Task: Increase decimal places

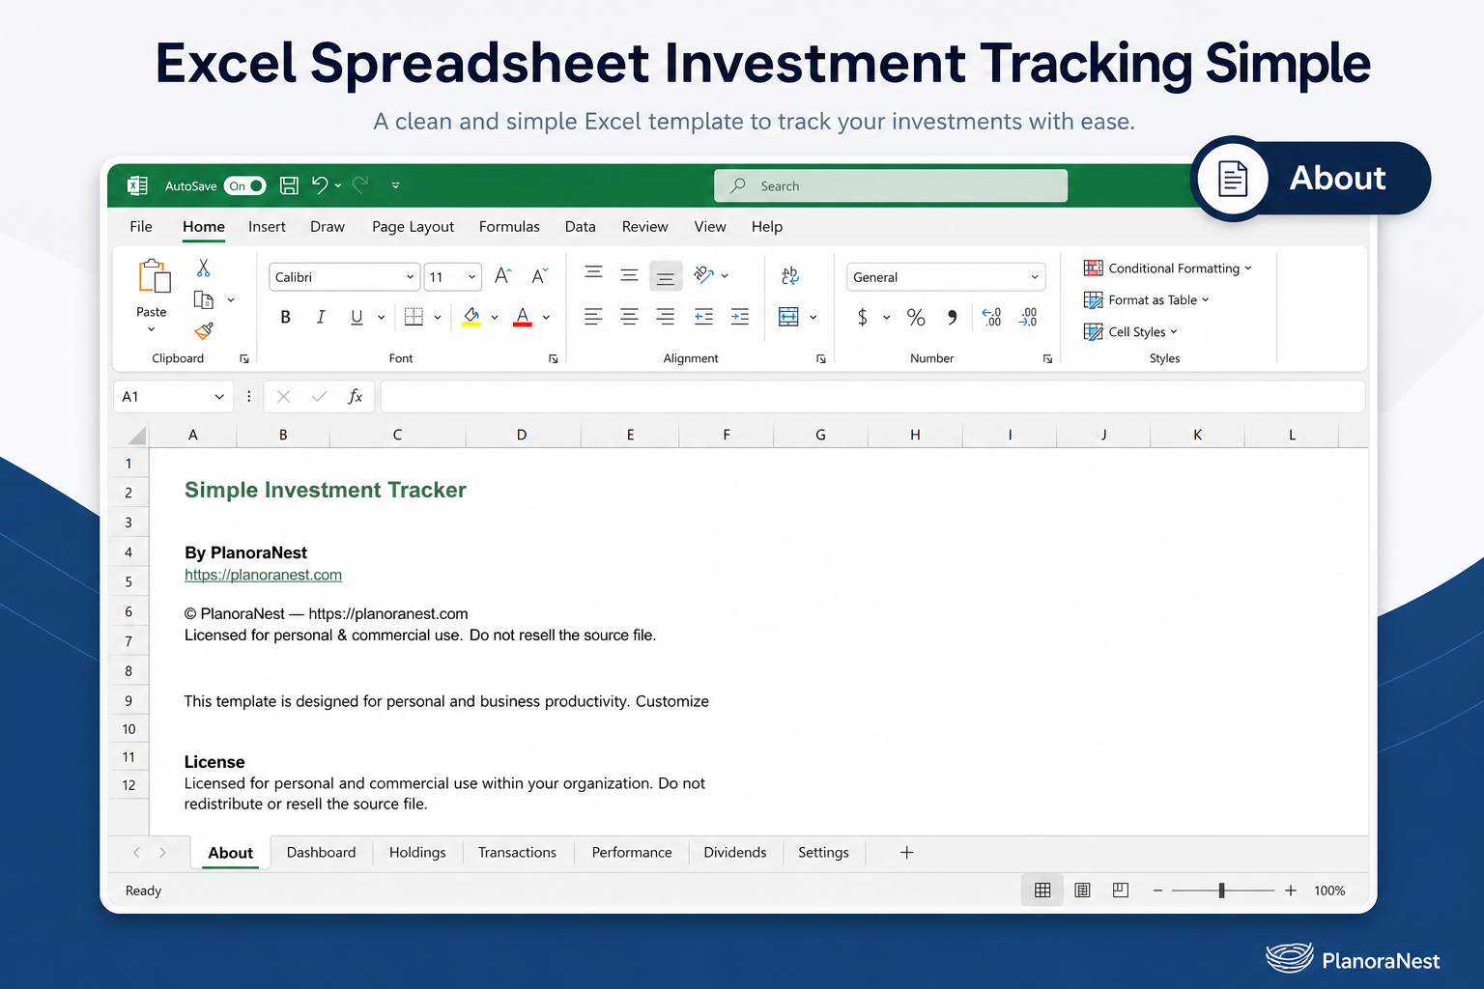Action: pyautogui.click(x=992, y=317)
